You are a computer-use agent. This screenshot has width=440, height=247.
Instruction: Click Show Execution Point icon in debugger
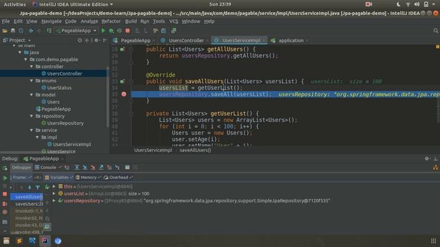67,167
